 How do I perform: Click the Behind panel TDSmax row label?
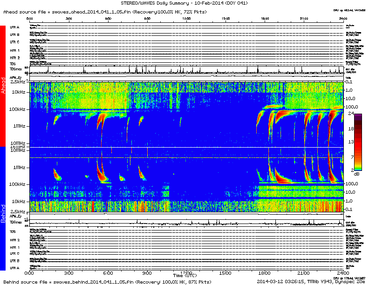point(16,222)
